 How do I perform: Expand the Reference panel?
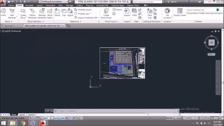click(x=76, y=21)
